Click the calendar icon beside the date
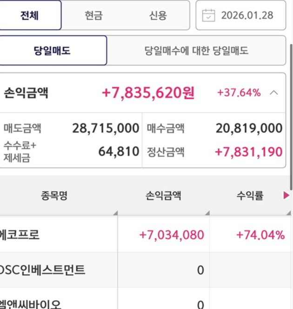The width and height of the screenshot is (293, 309). click(x=209, y=15)
